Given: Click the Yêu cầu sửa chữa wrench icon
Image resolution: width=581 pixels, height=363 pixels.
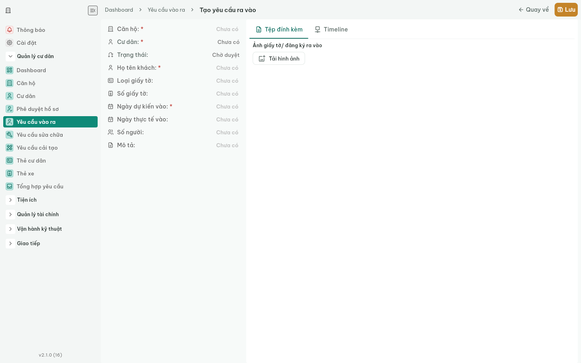Looking at the screenshot, I should click(10, 135).
